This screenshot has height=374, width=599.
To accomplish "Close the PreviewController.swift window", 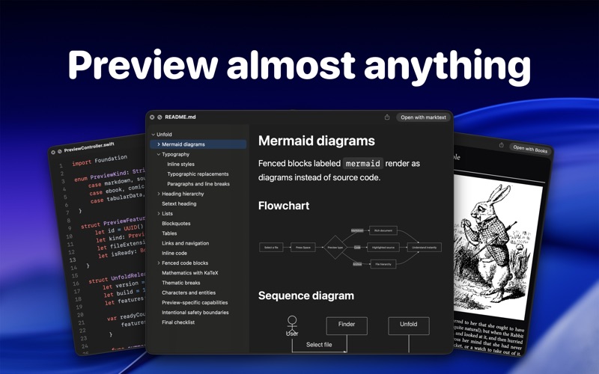I will (x=53, y=153).
